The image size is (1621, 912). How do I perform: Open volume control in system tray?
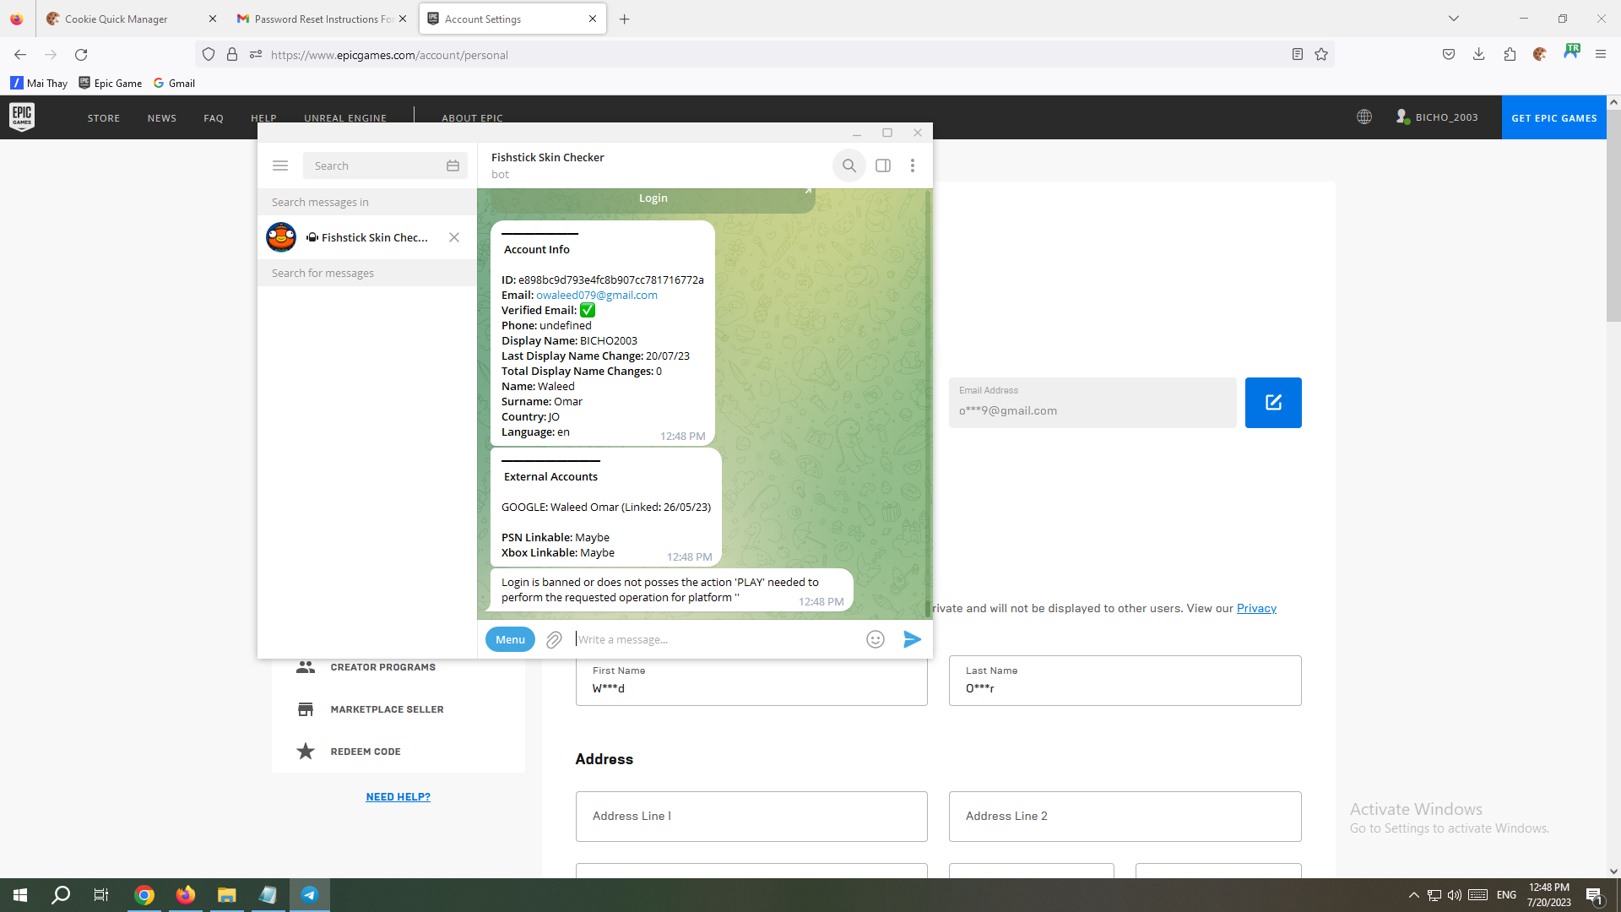point(1454,895)
